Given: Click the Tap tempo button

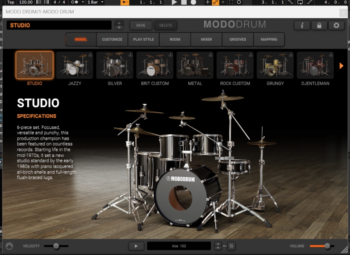Looking at the screenshot, I should click(11, 2).
